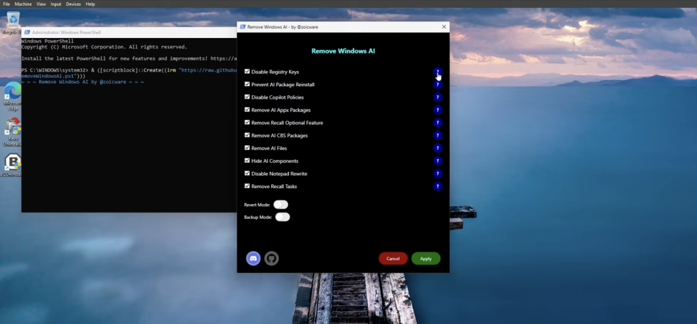The width and height of the screenshot is (697, 324).
Task: Select the Revo Uninstaller desktop icon
Action: (13, 132)
